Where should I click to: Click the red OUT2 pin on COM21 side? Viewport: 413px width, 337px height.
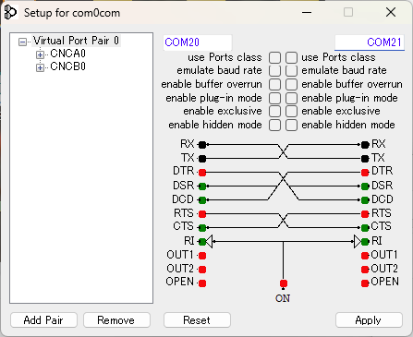[x=365, y=270]
